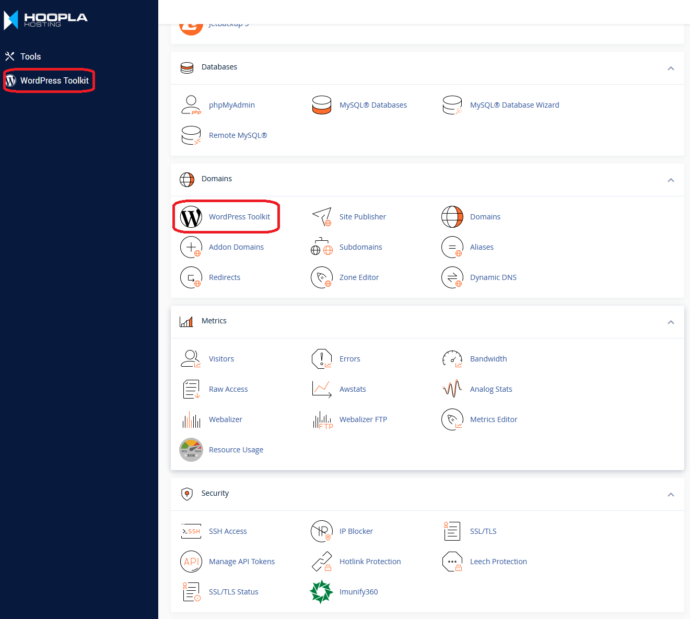Select Tools in the sidebar
This screenshot has height=619, width=690.
(30, 56)
